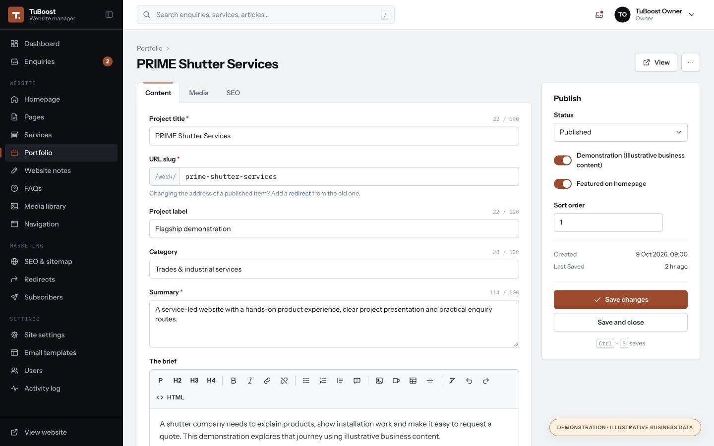Open the inbox notifications icon

click(x=599, y=15)
